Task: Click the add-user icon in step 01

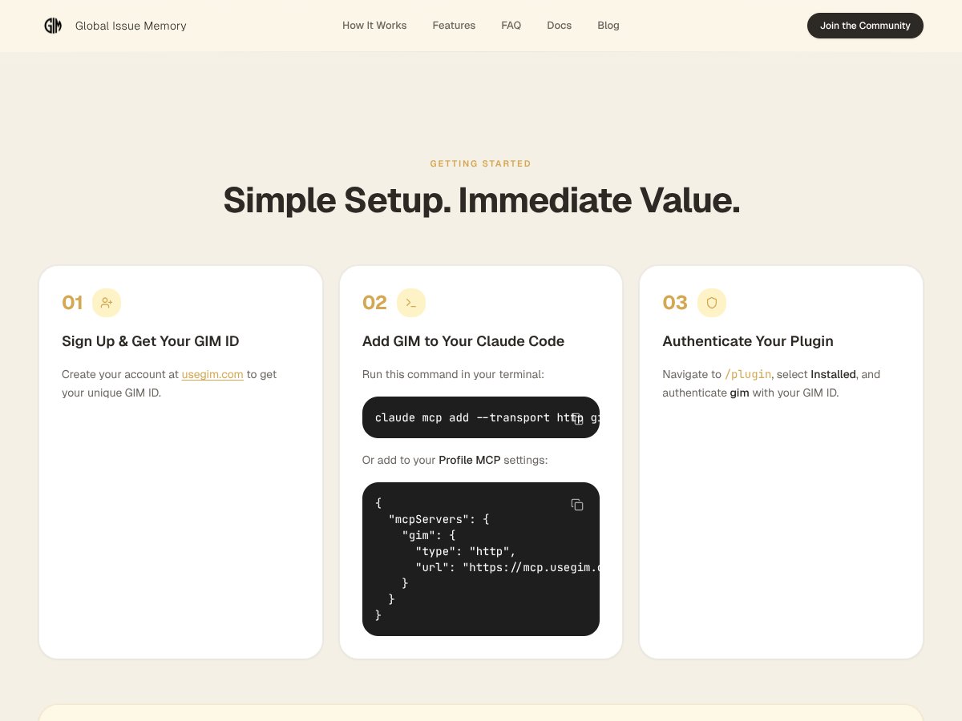Action: pyautogui.click(x=107, y=303)
